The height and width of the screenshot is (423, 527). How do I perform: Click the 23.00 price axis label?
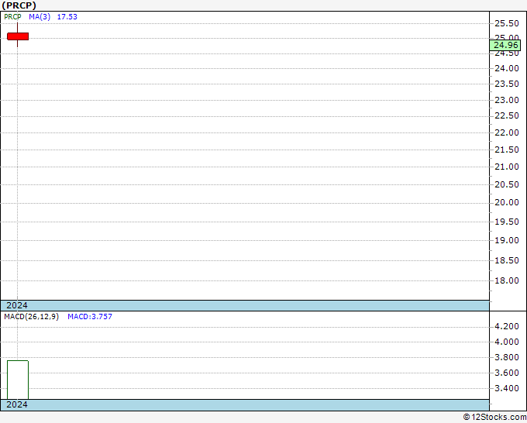coord(507,100)
